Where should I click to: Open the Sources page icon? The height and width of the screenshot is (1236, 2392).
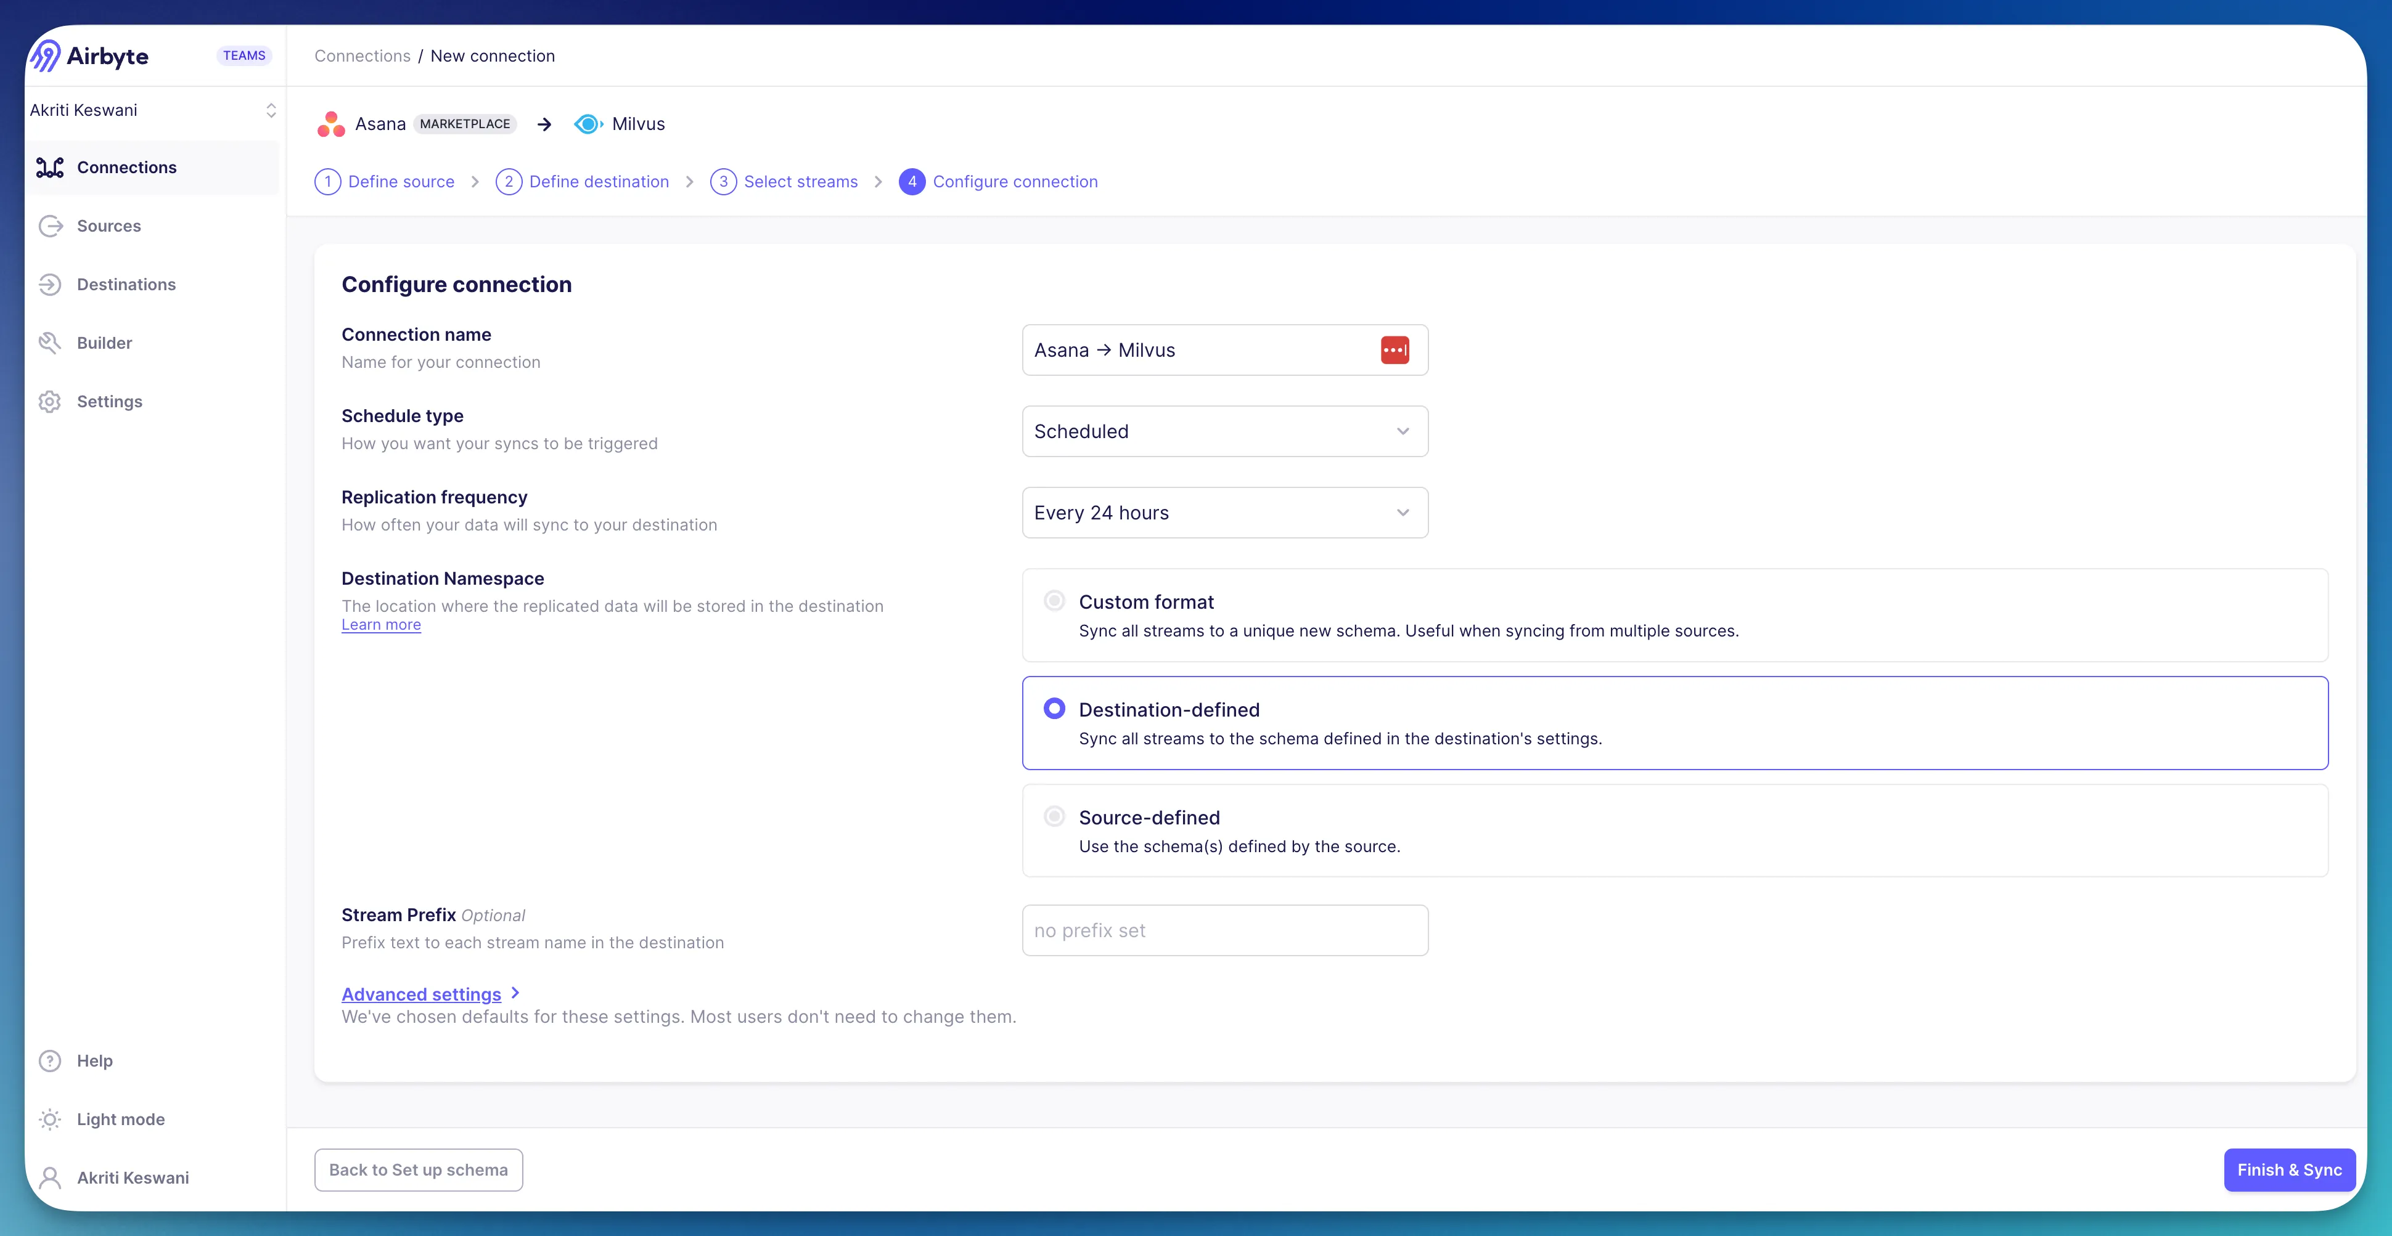click(50, 226)
